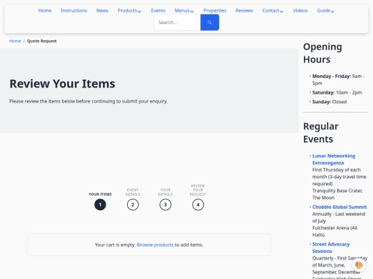Select step 1 Your Items circle

pyautogui.click(x=100, y=205)
